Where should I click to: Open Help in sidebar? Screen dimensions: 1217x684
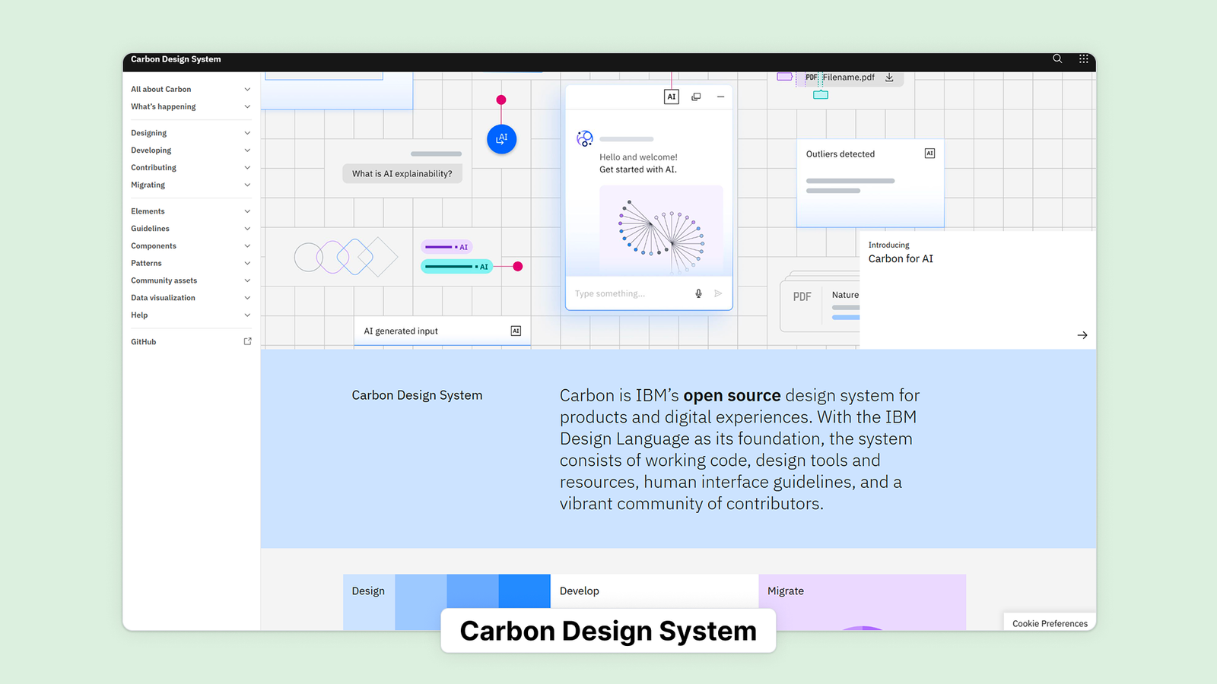[190, 315]
